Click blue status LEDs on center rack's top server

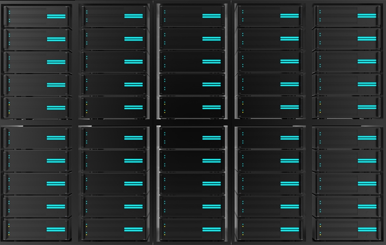click(165, 16)
